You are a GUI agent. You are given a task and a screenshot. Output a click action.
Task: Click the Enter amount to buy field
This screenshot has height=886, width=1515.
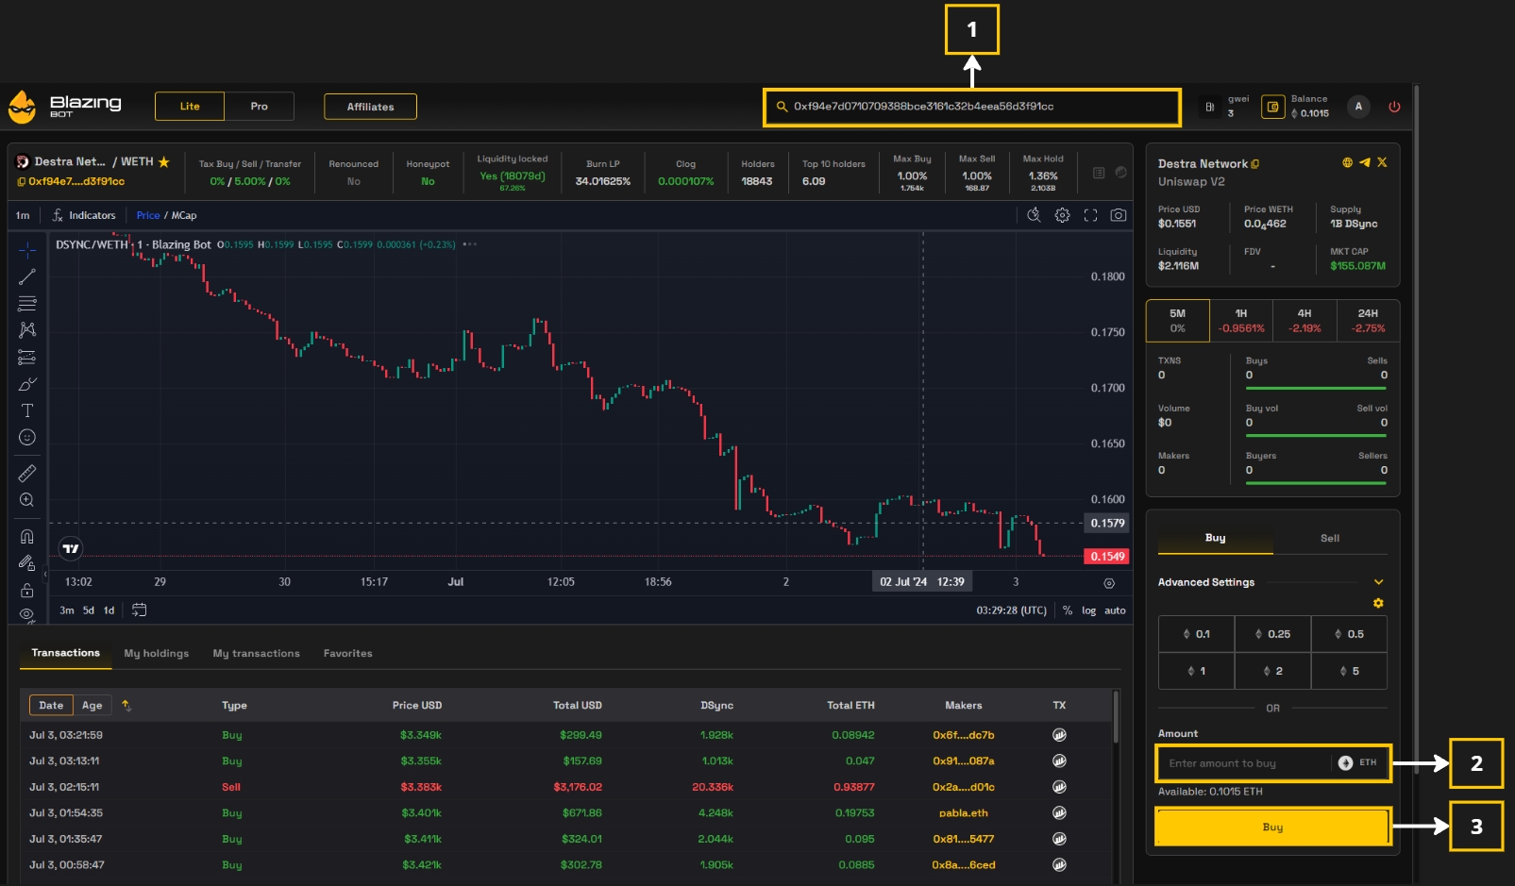[x=1244, y=763]
